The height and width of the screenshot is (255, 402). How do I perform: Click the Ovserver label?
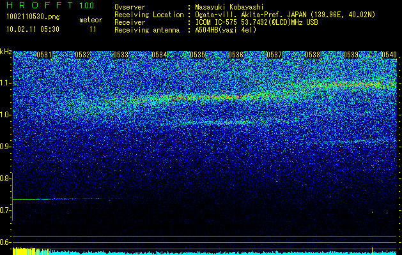130,7
